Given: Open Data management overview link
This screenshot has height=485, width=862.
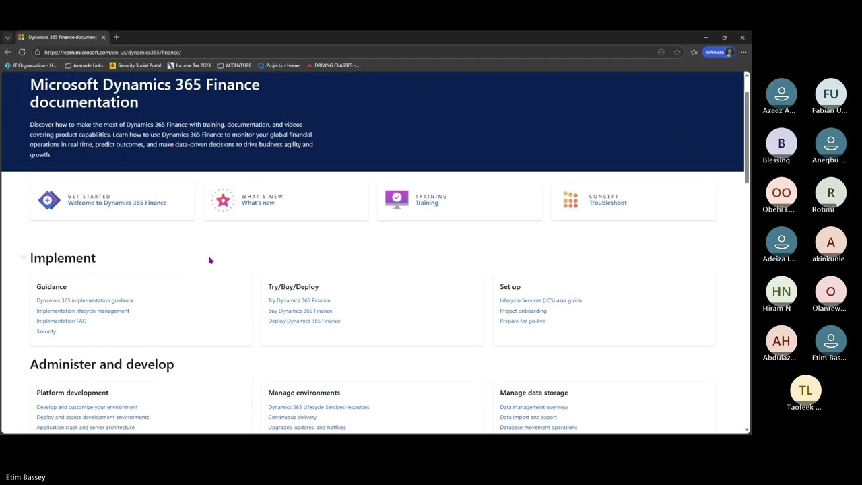Looking at the screenshot, I should (534, 407).
